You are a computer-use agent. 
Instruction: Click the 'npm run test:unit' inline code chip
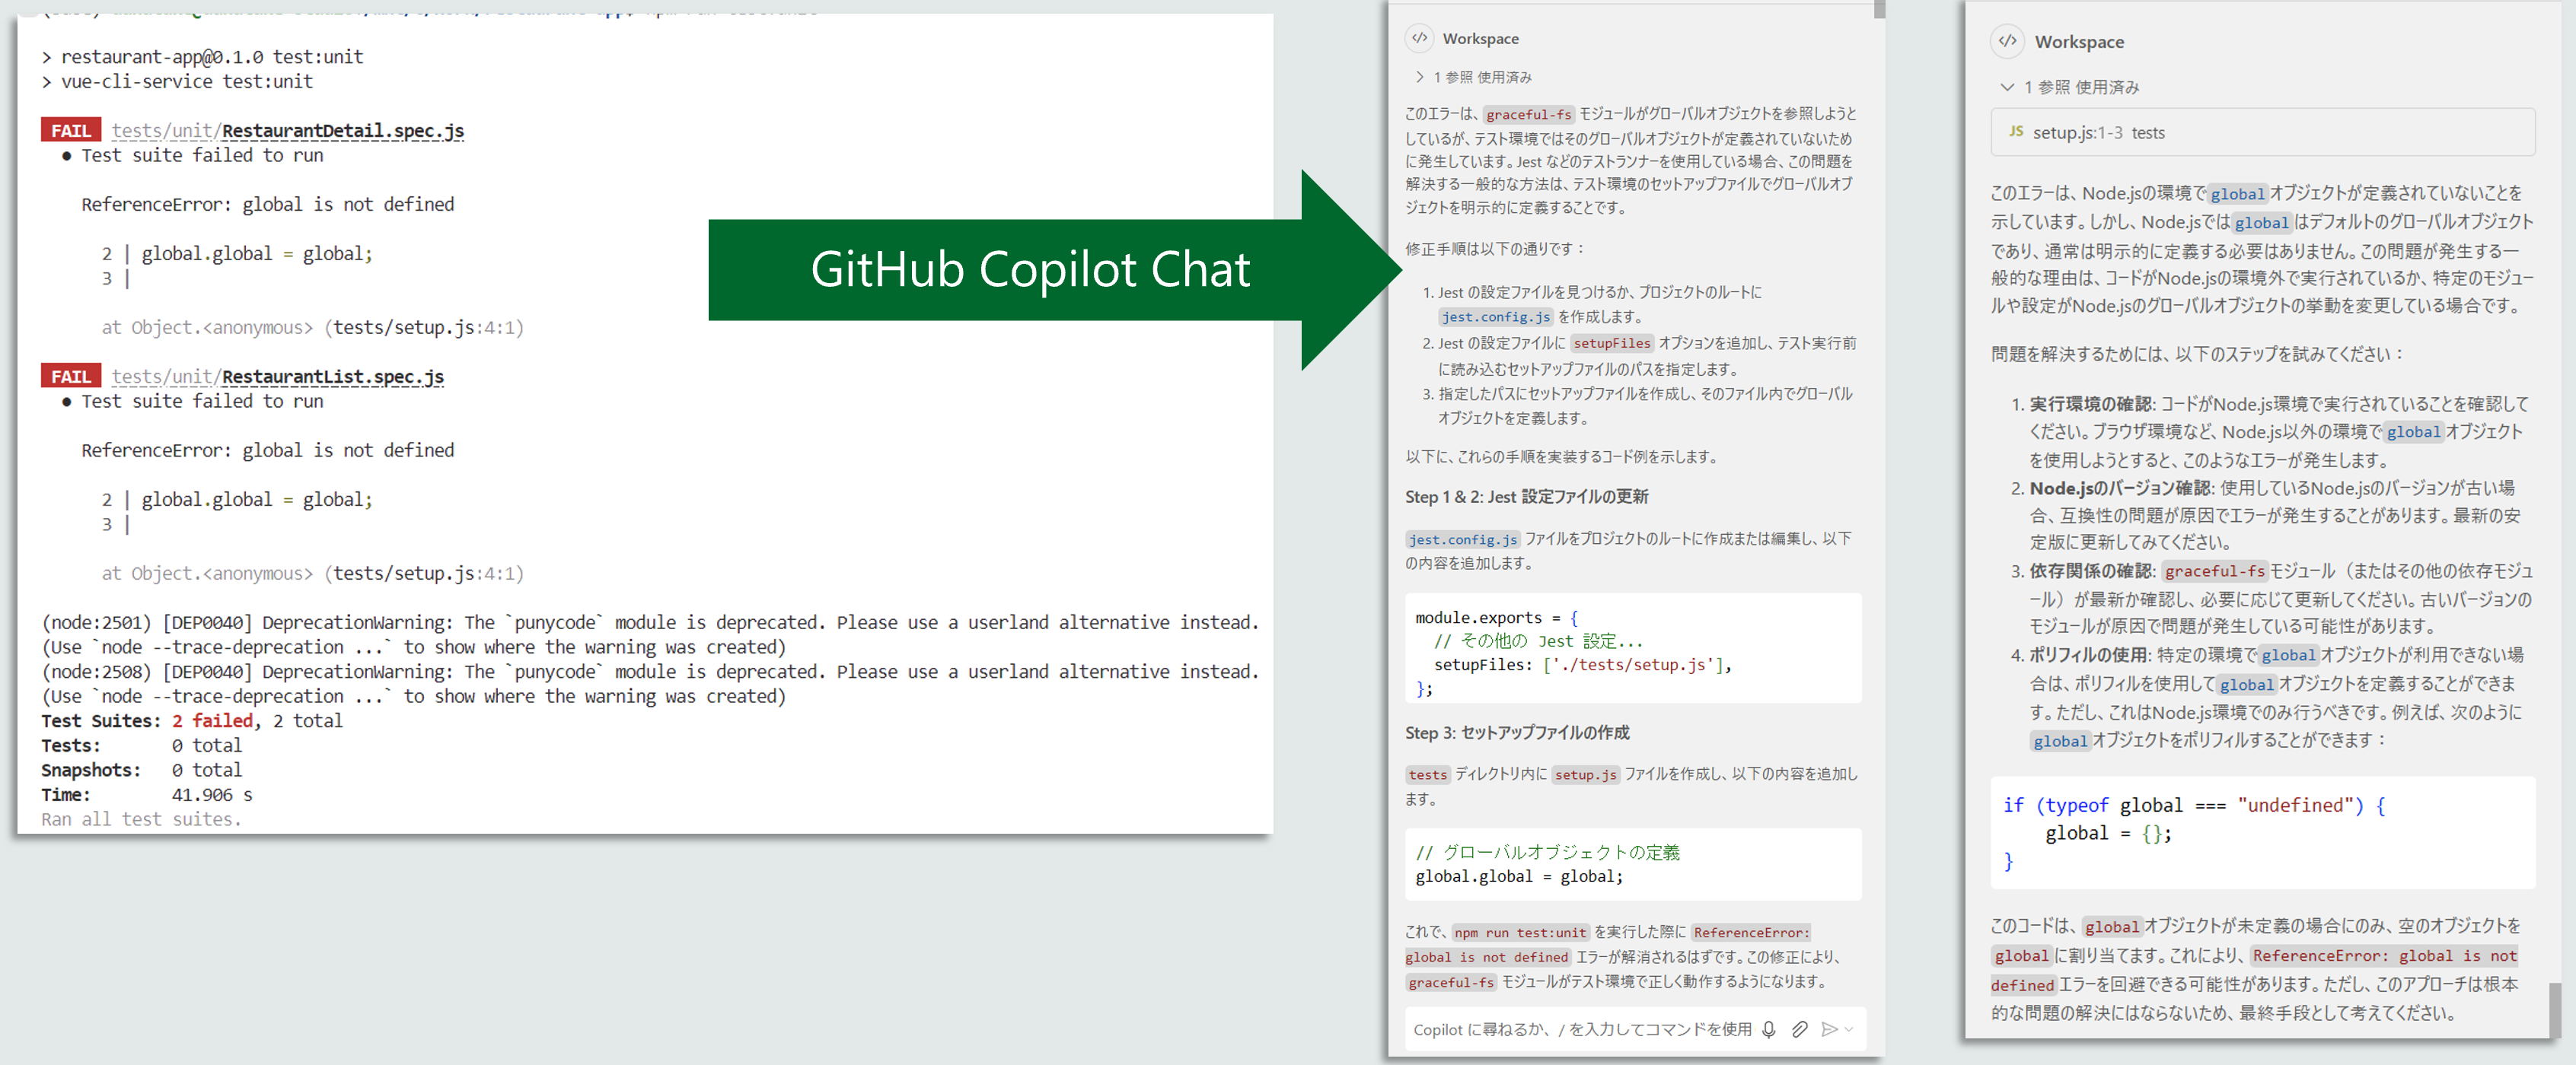click(1520, 932)
